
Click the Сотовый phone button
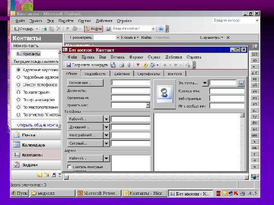click(x=85, y=143)
